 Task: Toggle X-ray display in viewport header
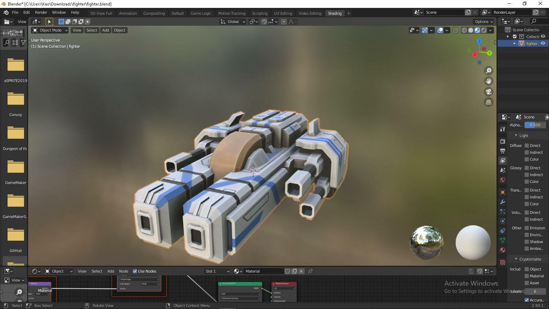[455, 30]
